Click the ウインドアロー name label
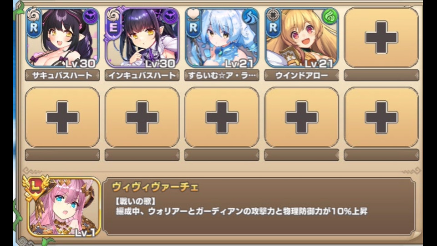This screenshot has width=437, height=246. (301, 76)
